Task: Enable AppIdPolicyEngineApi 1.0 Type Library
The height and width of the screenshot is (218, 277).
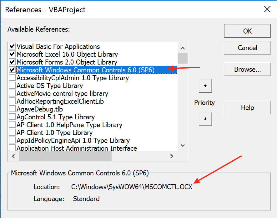Action: tap(12, 140)
